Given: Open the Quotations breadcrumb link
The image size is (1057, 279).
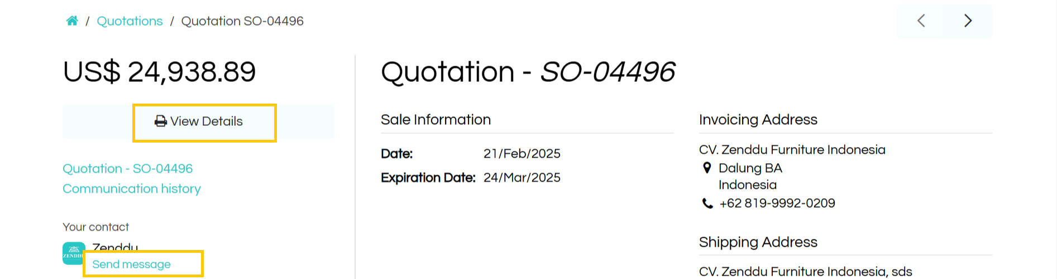Looking at the screenshot, I should pyautogui.click(x=130, y=21).
